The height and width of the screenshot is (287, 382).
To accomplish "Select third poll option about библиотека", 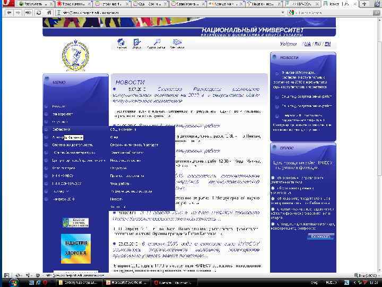I will (273, 199).
